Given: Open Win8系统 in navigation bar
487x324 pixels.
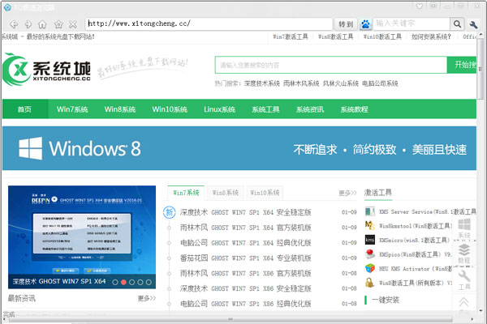Looking at the screenshot, I should 120,109.
